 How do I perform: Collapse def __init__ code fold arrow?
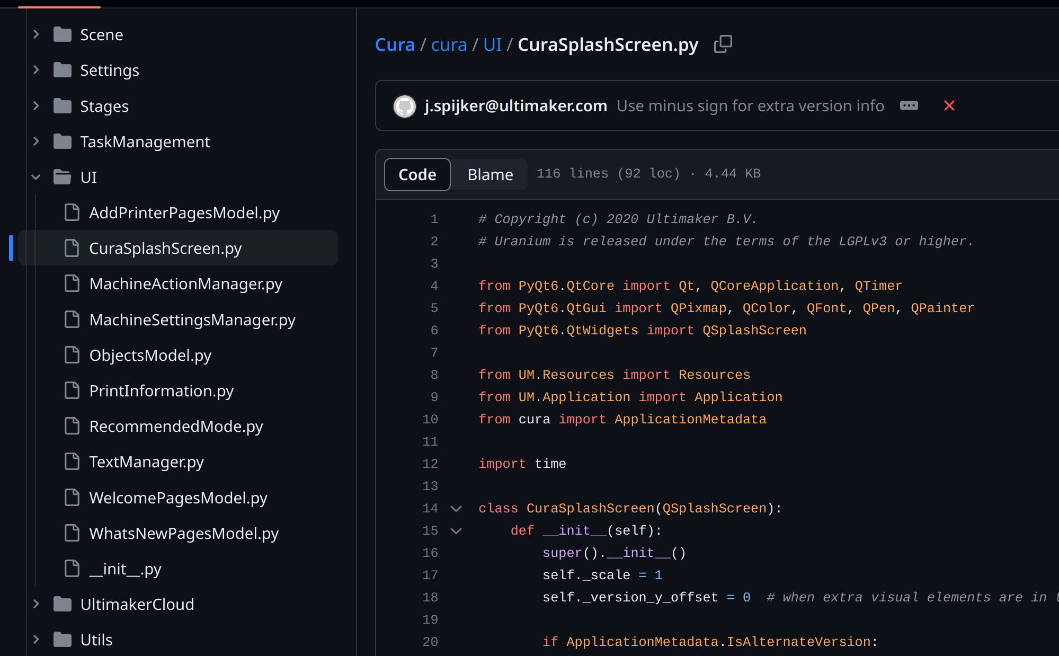click(456, 531)
